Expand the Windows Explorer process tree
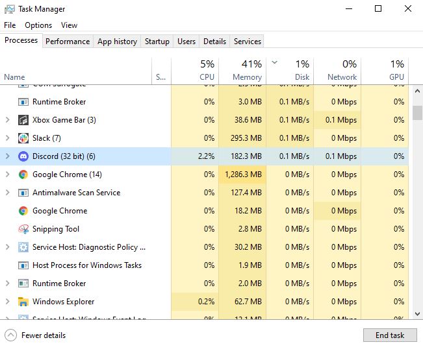 (7, 302)
